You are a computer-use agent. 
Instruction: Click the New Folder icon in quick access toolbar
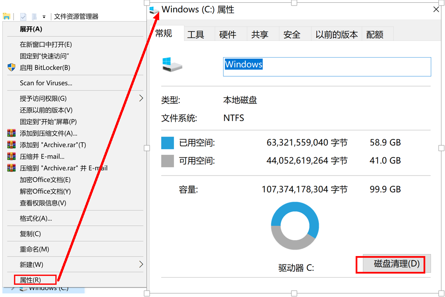[x=34, y=16]
